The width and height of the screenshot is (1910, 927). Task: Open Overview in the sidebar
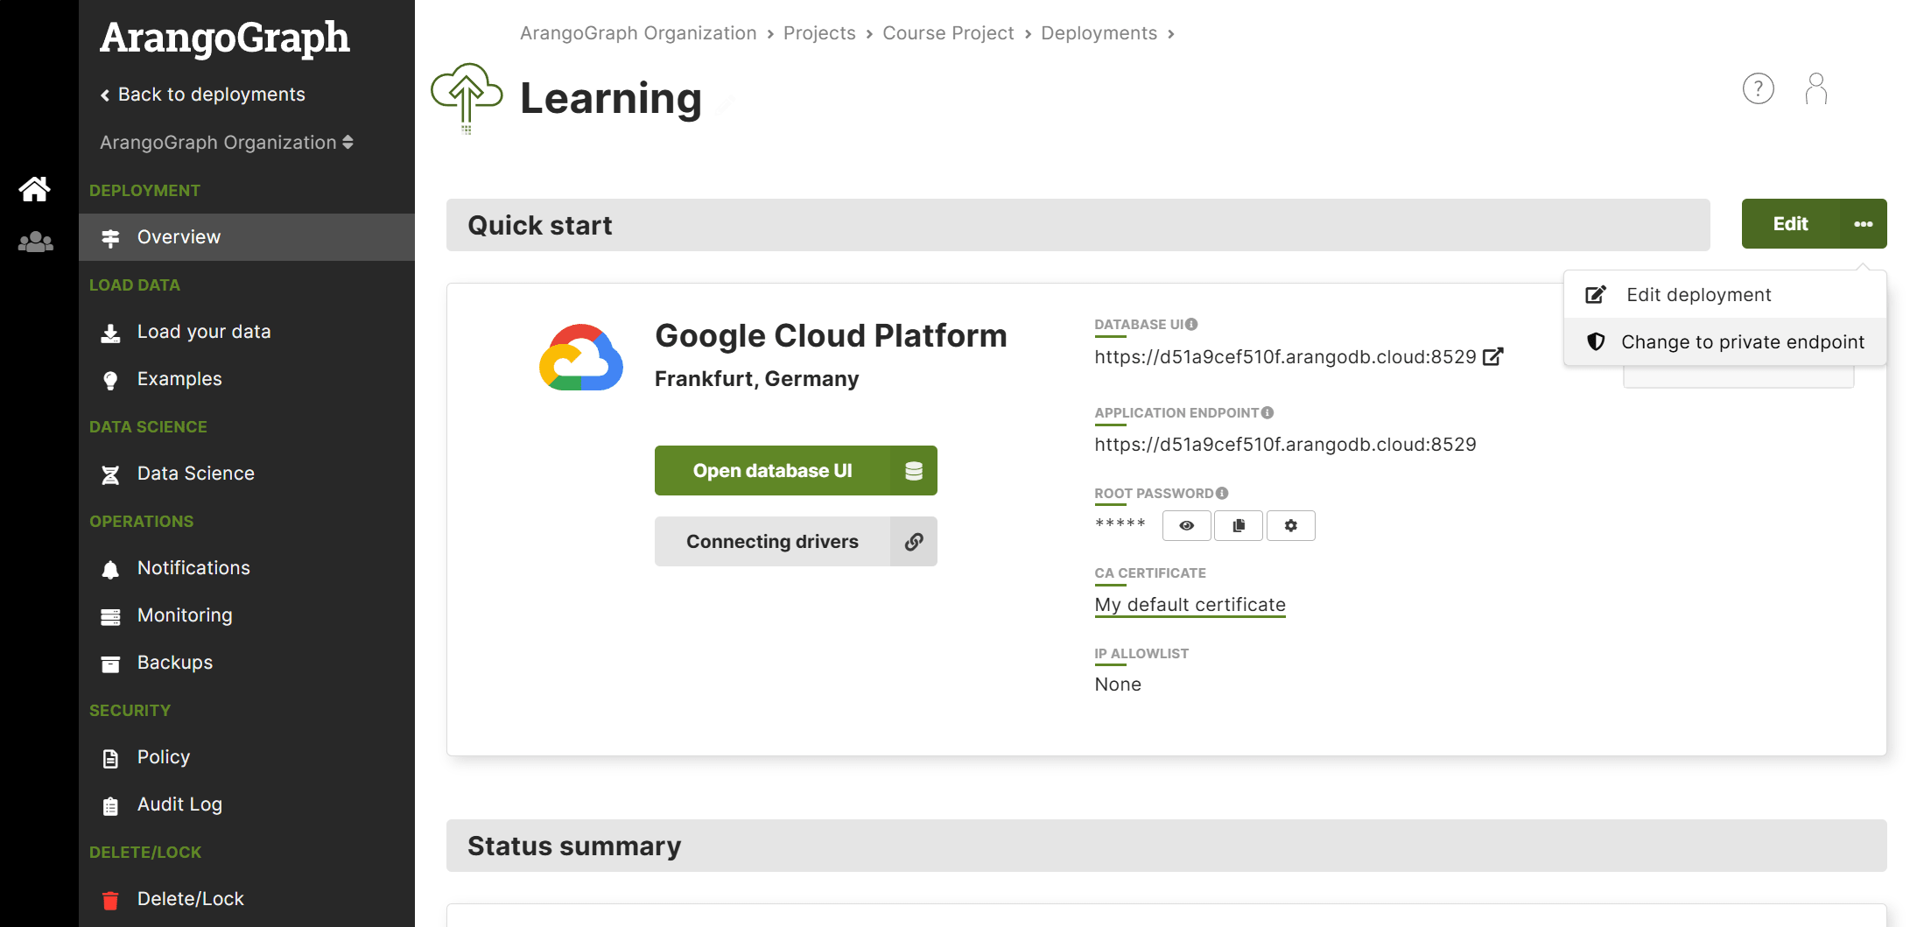(247, 237)
